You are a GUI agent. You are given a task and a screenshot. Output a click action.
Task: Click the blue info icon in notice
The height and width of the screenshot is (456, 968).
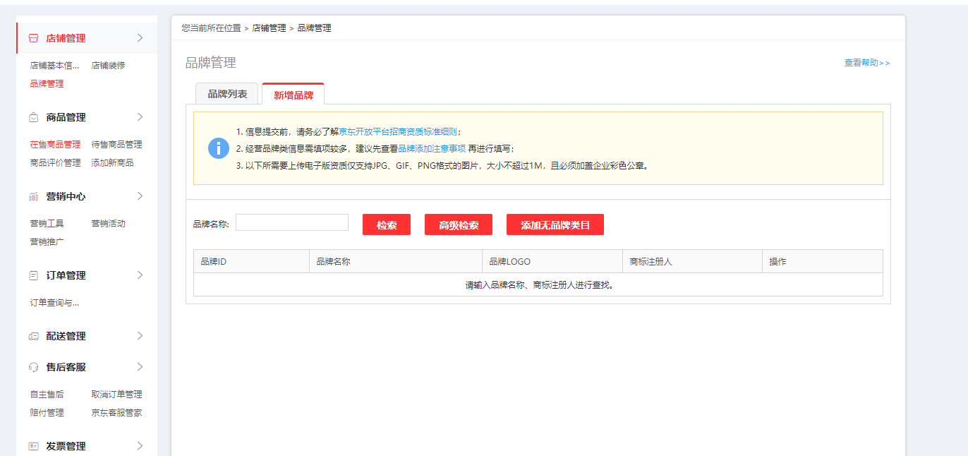[219, 148]
